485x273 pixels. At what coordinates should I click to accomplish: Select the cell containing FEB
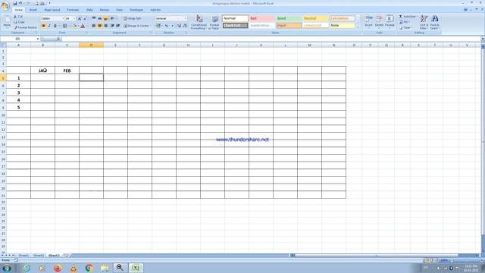pyautogui.click(x=67, y=71)
